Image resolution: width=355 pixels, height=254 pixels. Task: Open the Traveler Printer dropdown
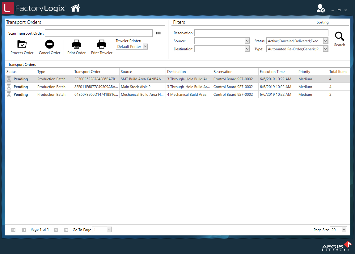point(145,46)
